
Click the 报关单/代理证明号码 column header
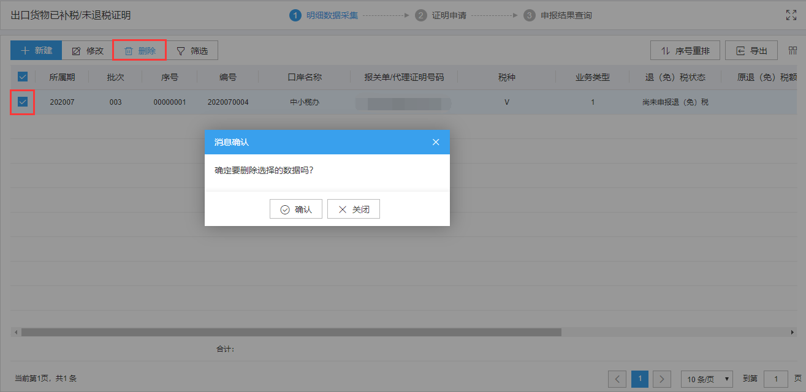click(404, 77)
